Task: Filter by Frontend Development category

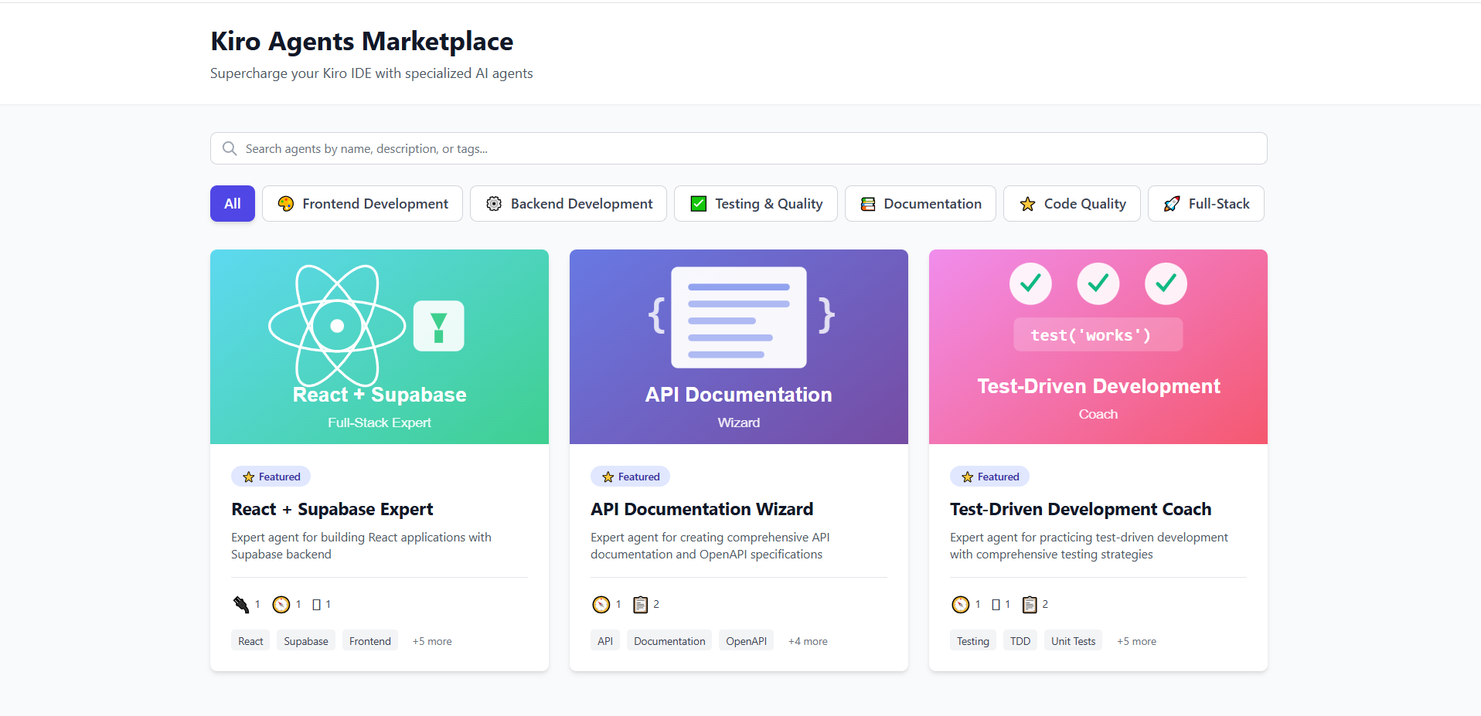Action: tap(363, 204)
